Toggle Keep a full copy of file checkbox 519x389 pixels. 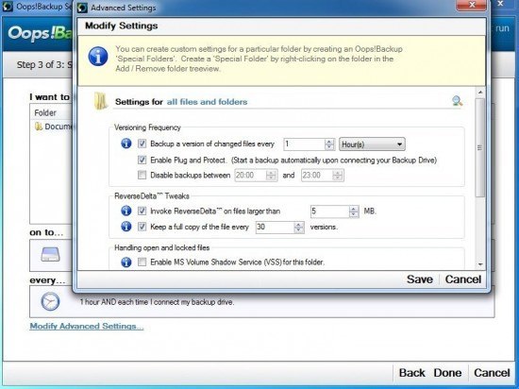click(142, 227)
